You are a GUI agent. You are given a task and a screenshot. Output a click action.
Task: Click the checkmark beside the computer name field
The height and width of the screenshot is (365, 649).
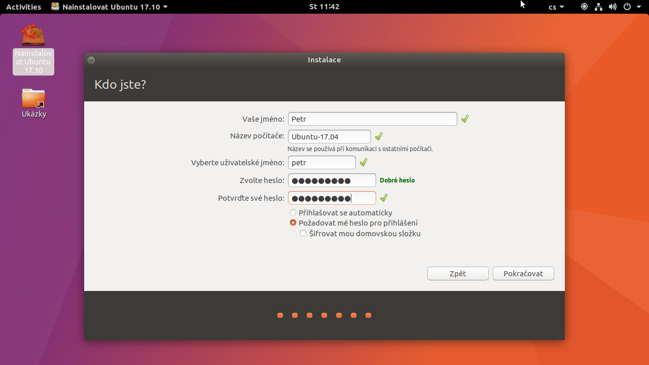coord(378,136)
